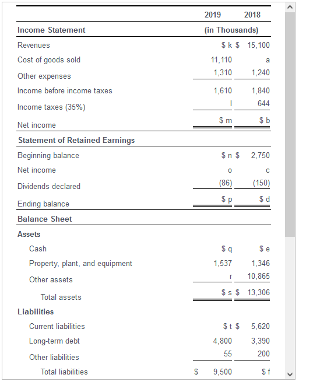Click the 2019 dividends value (86)
Image resolution: width=313 pixels, height=392 pixels.
pos(226,183)
